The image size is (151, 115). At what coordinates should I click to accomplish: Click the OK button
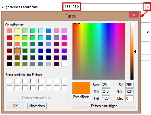[15, 106]
